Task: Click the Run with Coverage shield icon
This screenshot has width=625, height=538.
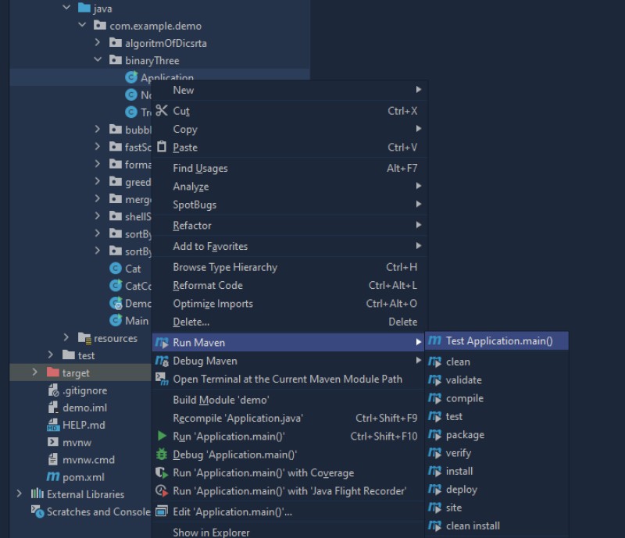Action: [x=162, y=472]
